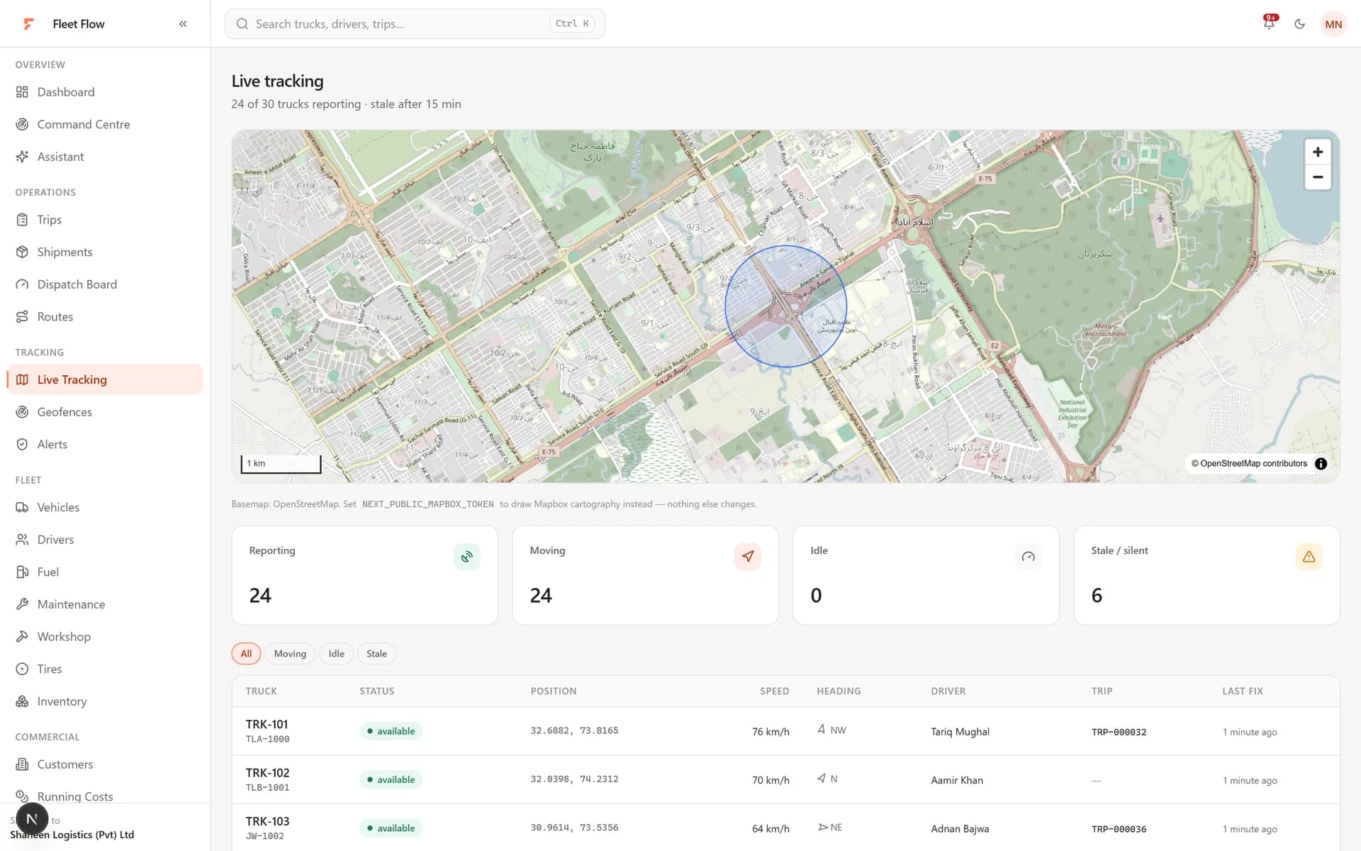Select the Idle filter chip
1361x851 pixels.
pyautogui.click(x=337, y=654)
